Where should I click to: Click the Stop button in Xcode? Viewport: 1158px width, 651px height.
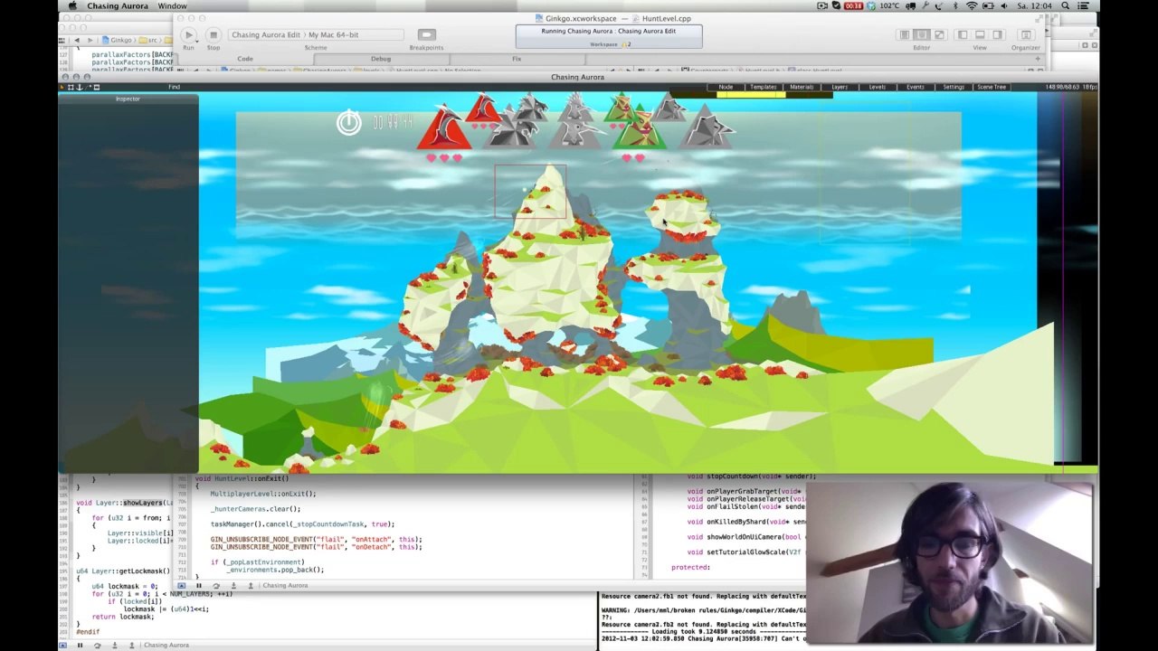(214, 35)
